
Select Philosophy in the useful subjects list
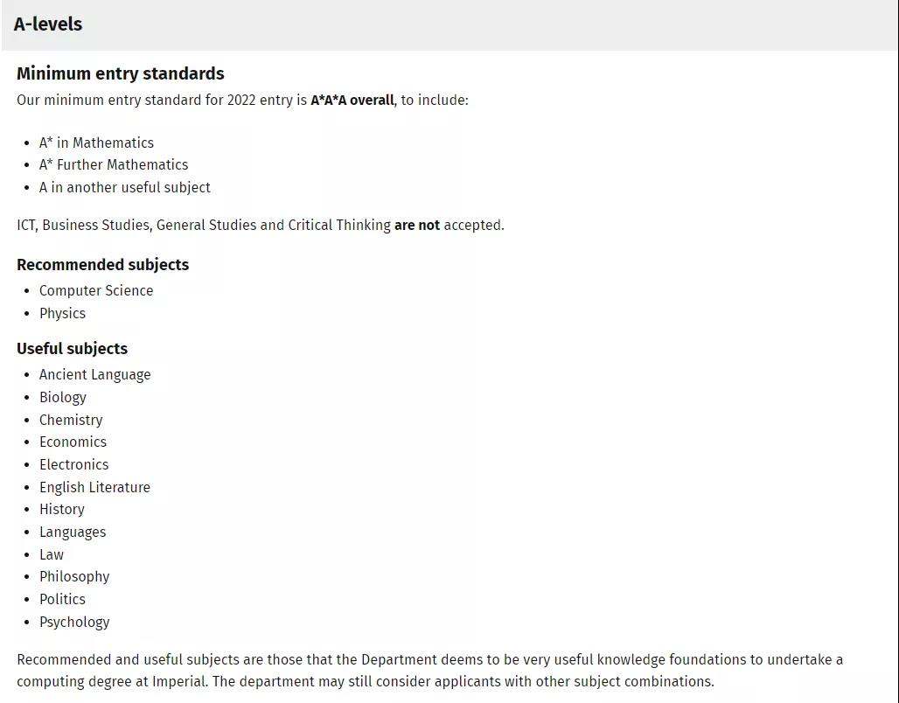(74, 576)
